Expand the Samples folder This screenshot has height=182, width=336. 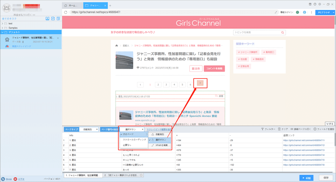(3, 28)
